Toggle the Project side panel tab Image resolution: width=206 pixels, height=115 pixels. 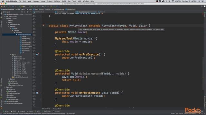click(1, 15)
